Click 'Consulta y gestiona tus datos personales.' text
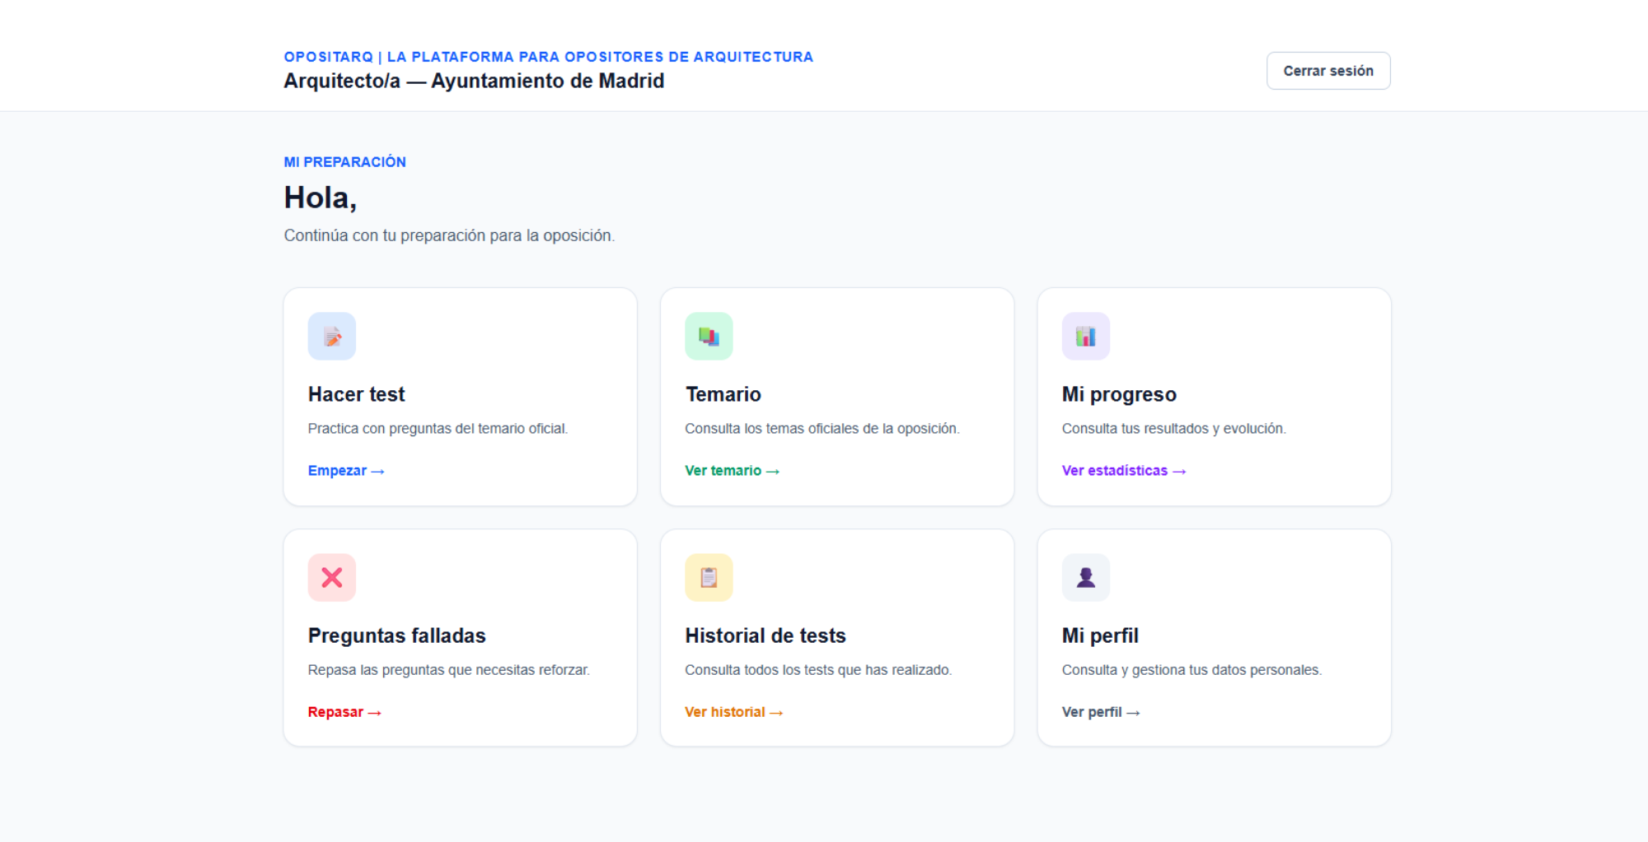The width and height of the screenshot is (1648, 842). (x=1192, y=670)
